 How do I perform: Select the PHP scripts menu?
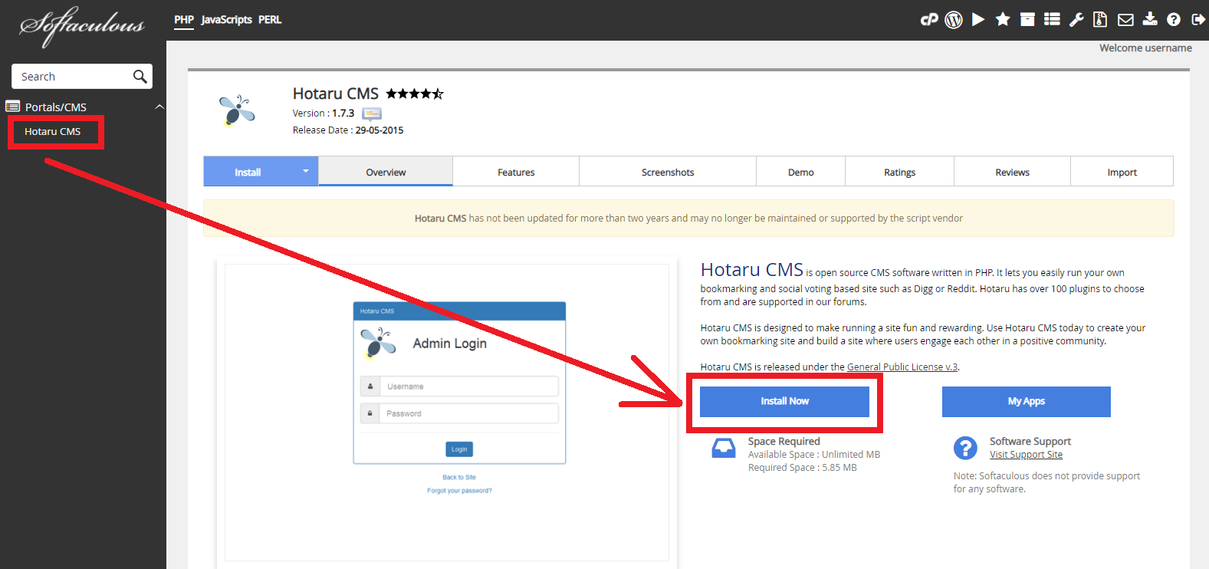pyautogui.click(x=184, y=20)
